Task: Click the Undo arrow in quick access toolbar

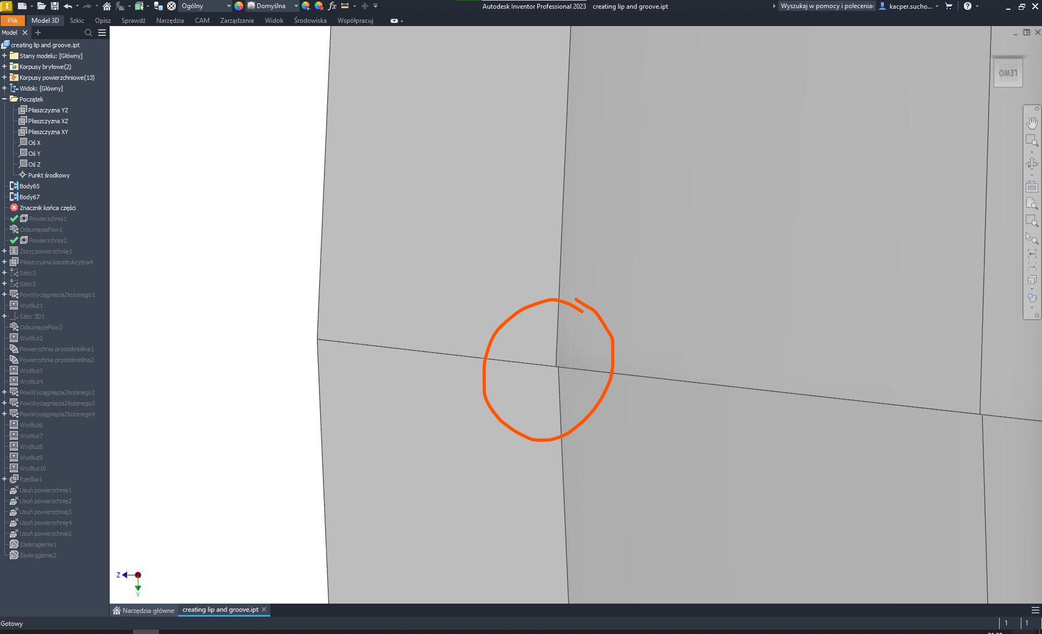Action: (68, 6)
